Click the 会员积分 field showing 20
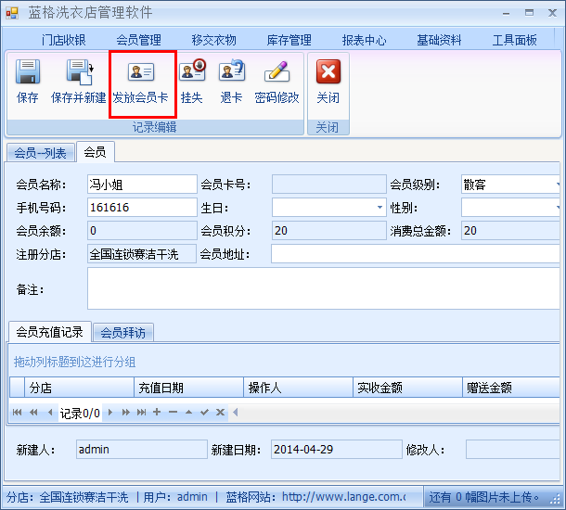This screenshot has height=510, width=566. [x=329, y=231]
